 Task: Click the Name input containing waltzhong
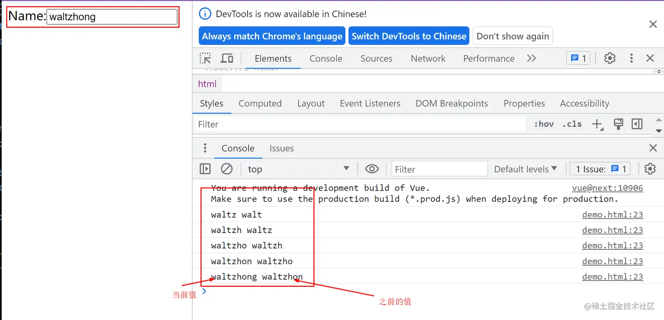[112, 17]
